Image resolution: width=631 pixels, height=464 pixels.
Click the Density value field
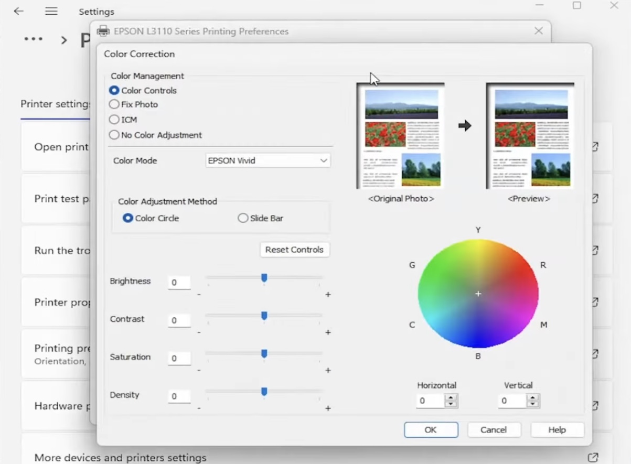179,396
